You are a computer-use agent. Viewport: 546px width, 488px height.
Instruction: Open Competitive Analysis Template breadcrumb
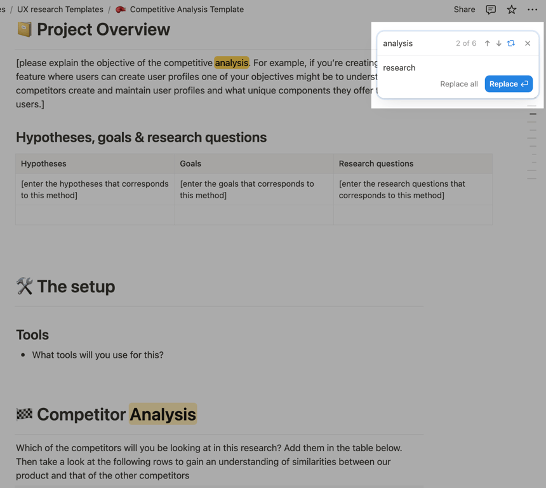[x=187, y=10]
